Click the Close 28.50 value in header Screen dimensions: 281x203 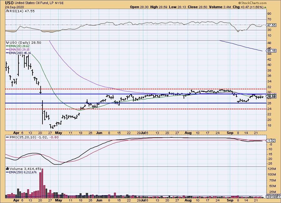(198, 7)
